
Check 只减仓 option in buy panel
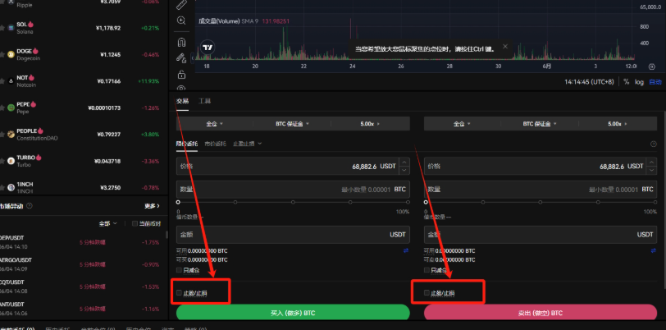pyautogui.click(x=180, y=269)
